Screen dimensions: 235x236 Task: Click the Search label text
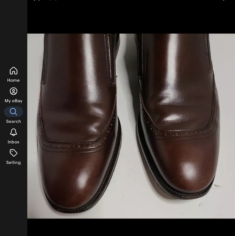pyautogui.click(x=13, y=121)
